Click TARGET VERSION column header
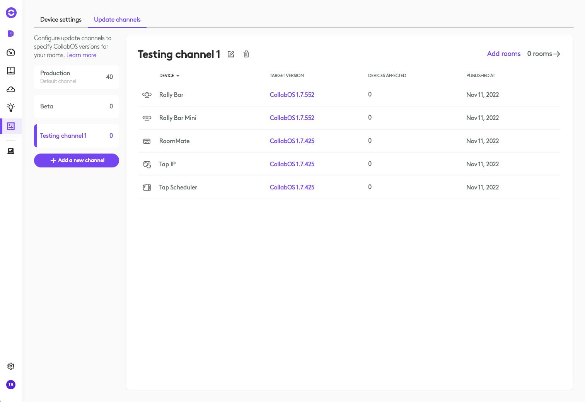The height and width of the screenshot is (402, 585). click(287, 76)
